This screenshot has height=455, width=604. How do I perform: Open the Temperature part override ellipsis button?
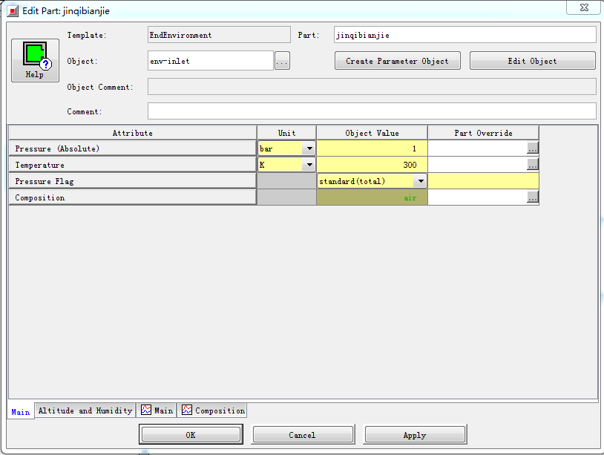(x=532, y=165)
